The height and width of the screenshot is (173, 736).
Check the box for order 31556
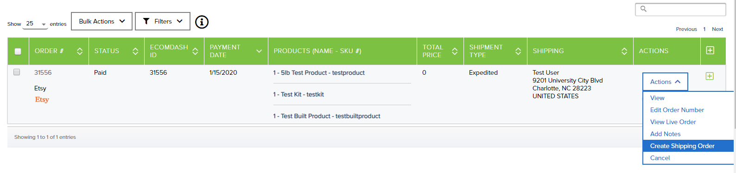click(17, 72)
